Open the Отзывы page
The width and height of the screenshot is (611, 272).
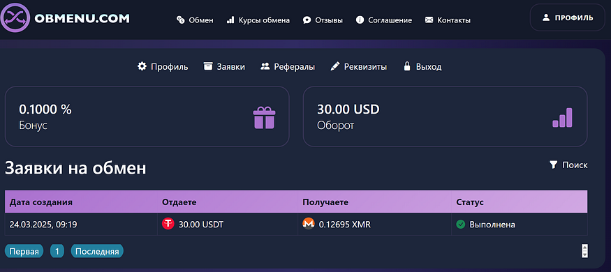(x=323, y=20)
